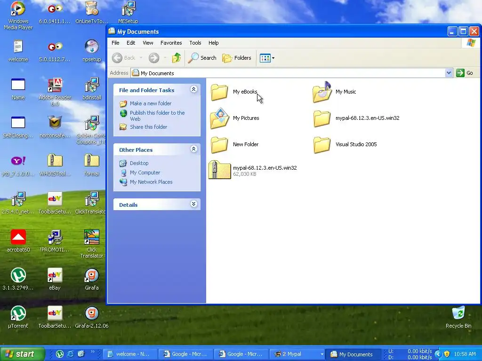Go to My Network Places link
Screen dimensions: 482x361
[151, 182]
